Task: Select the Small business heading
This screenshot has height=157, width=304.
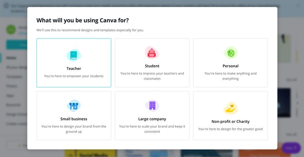Action: (x=74, y=119)
